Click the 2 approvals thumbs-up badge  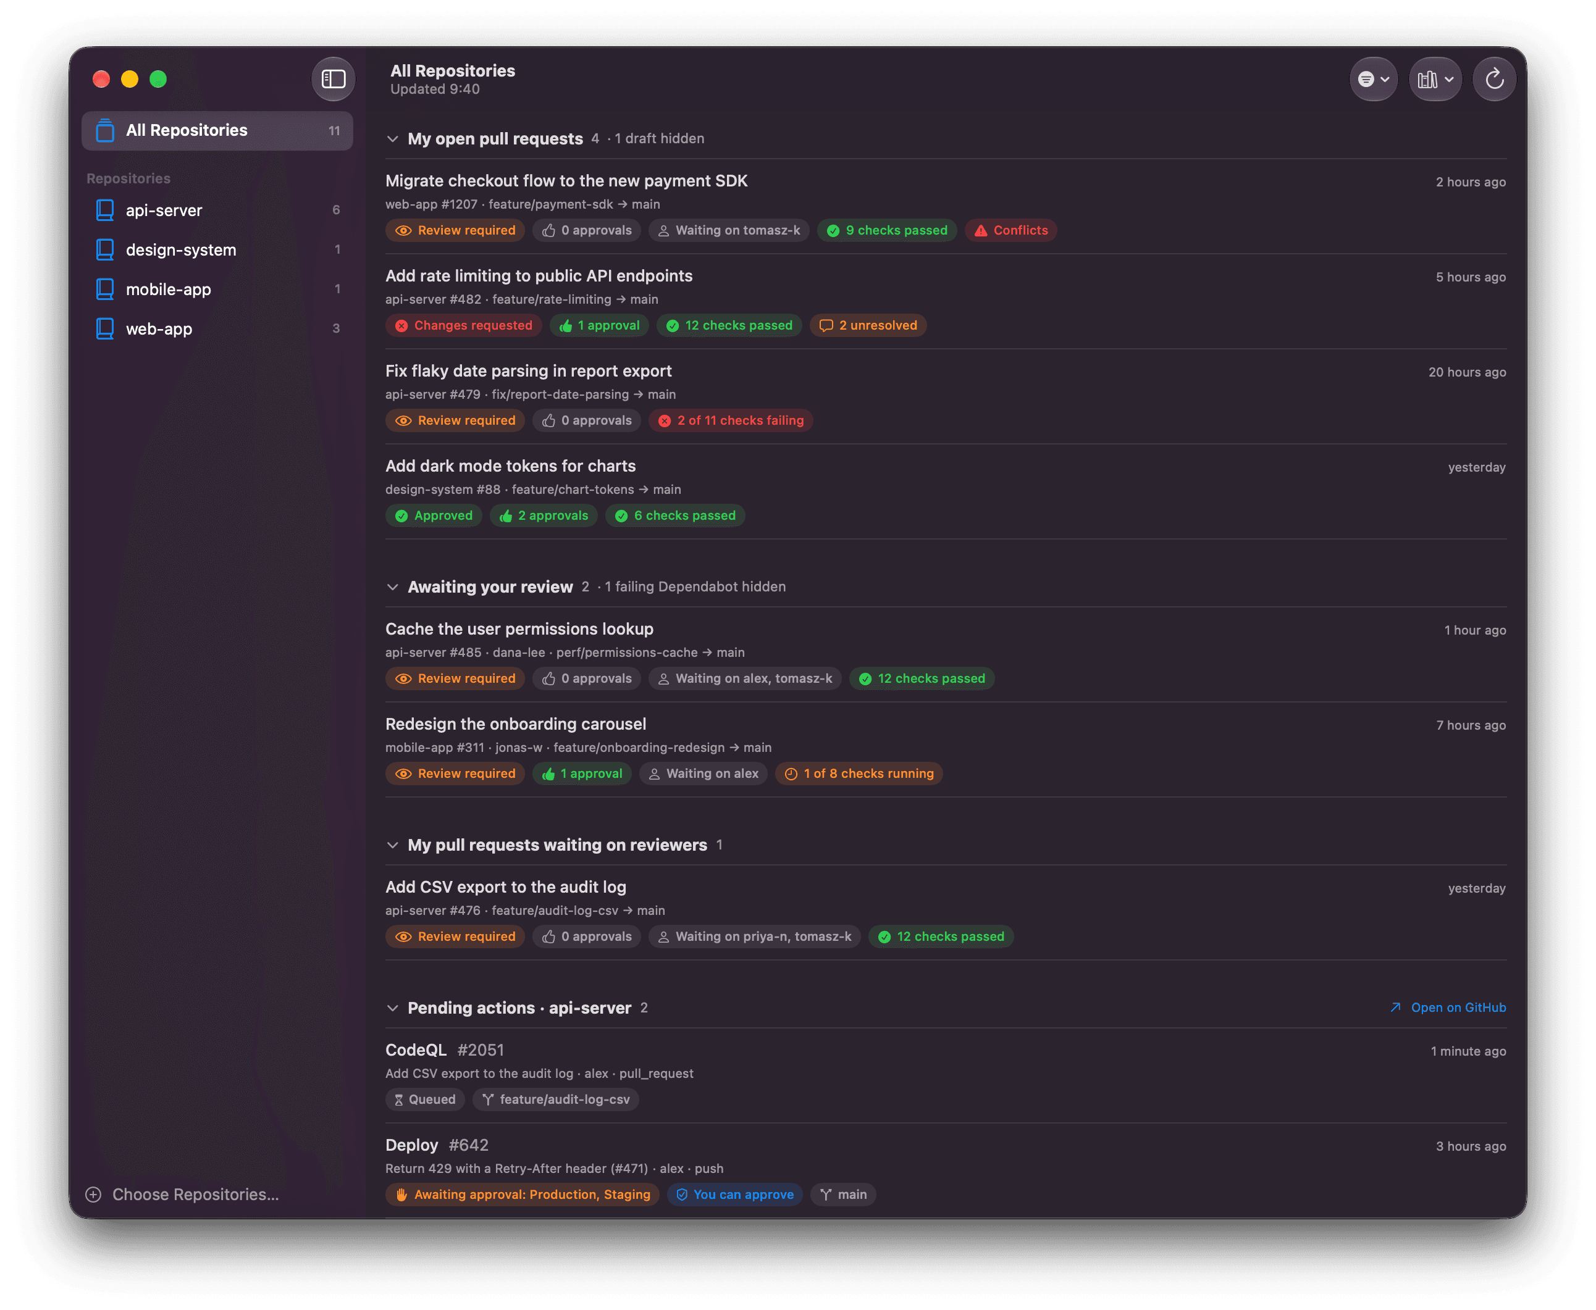(x=544, y=516)
